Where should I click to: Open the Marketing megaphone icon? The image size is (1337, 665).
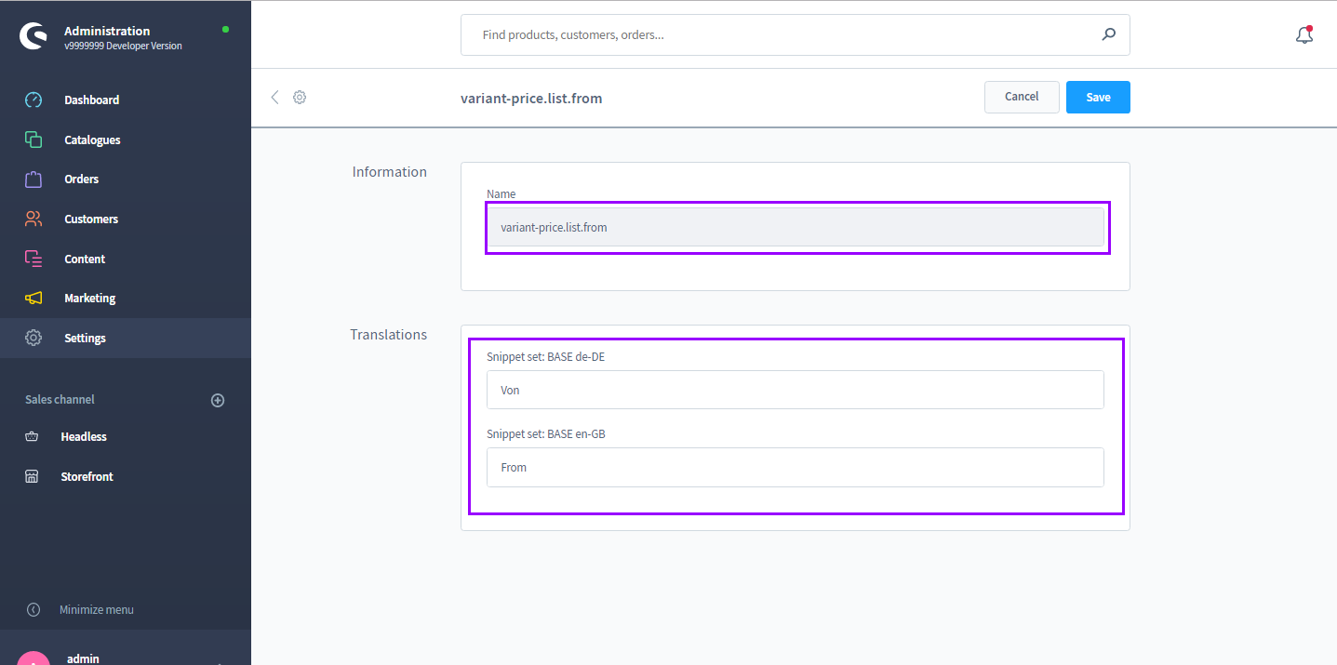(33, 298)
